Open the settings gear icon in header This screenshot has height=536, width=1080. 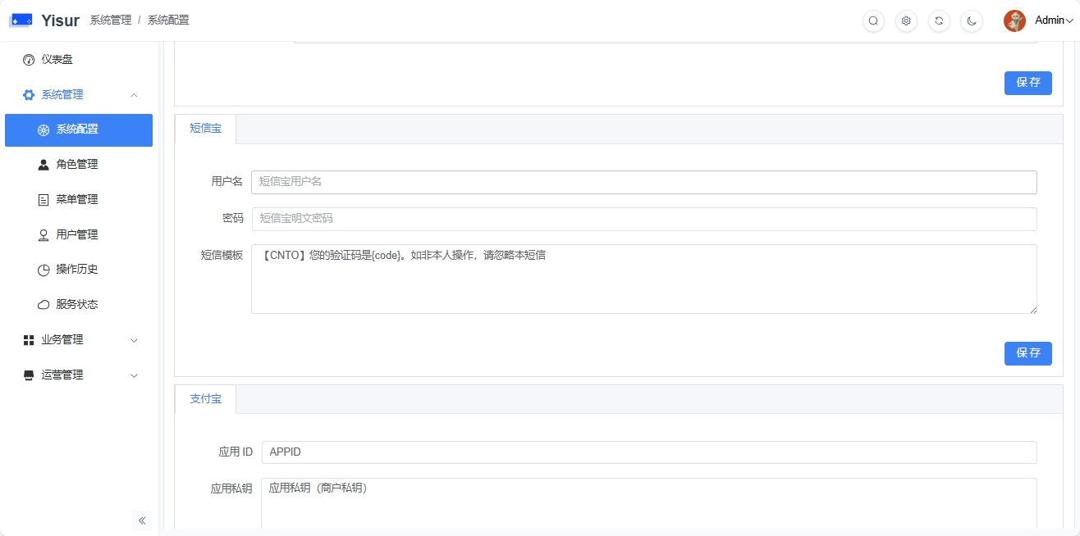(906, 21)
